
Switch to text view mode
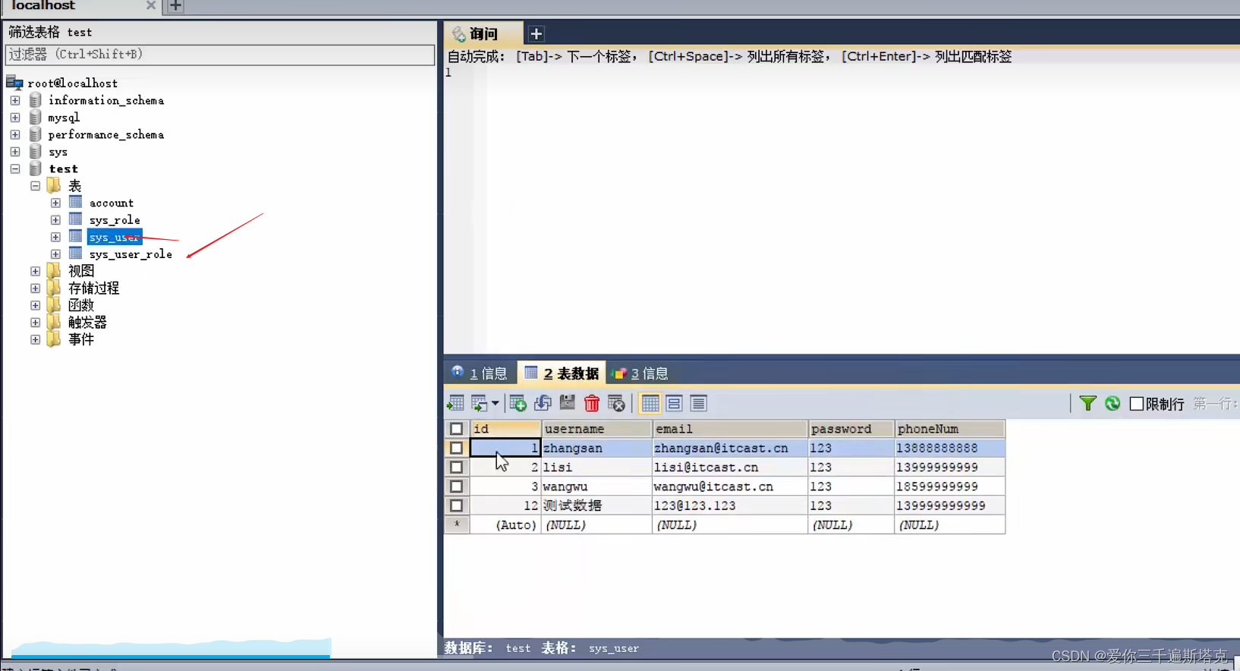pos(698,403)
